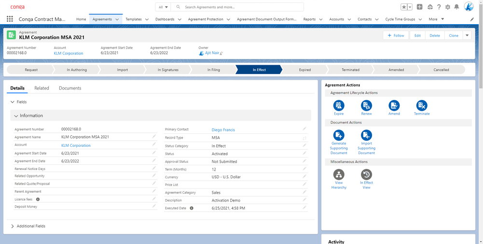Open the More navigation dropdown
The height and width of the screenshot is (244, 483).
tap(437, 19)
